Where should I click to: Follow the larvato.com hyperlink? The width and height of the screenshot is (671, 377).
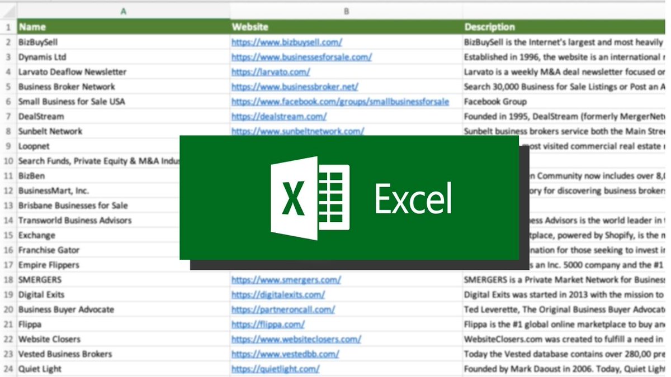coord(271,71)
